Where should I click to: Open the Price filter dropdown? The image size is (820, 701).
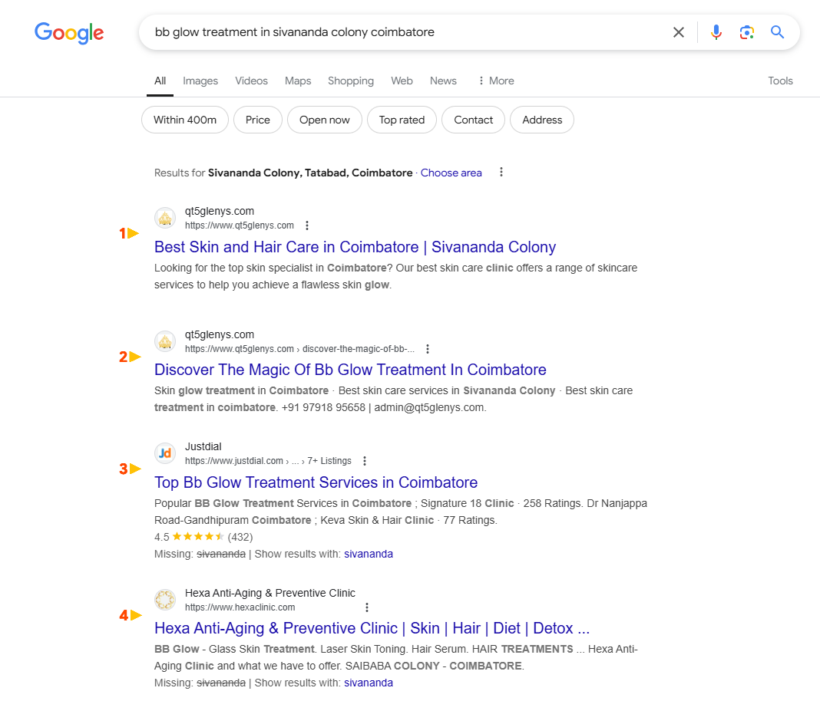click(258, 120)
